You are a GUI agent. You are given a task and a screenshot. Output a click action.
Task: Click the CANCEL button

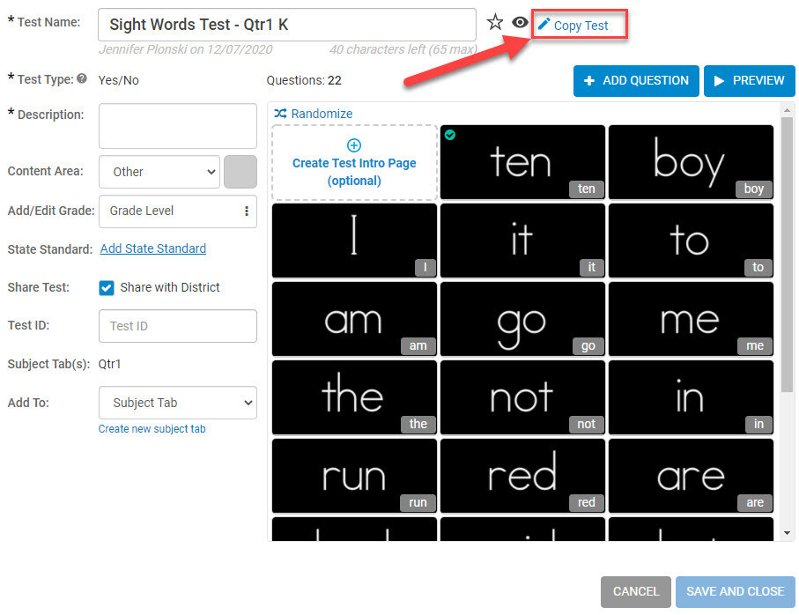636,591
